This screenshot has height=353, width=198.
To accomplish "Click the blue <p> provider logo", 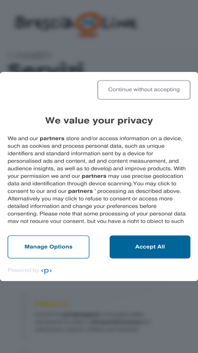I will (46, 271).
